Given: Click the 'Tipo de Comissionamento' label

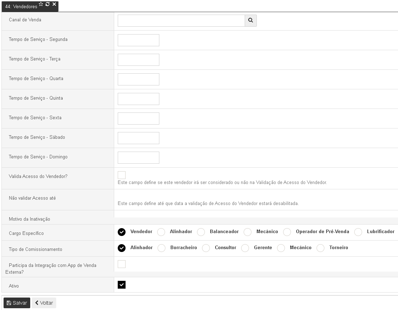Looking at the screenshot, I should pyautogui.click(x=36, y=249).
